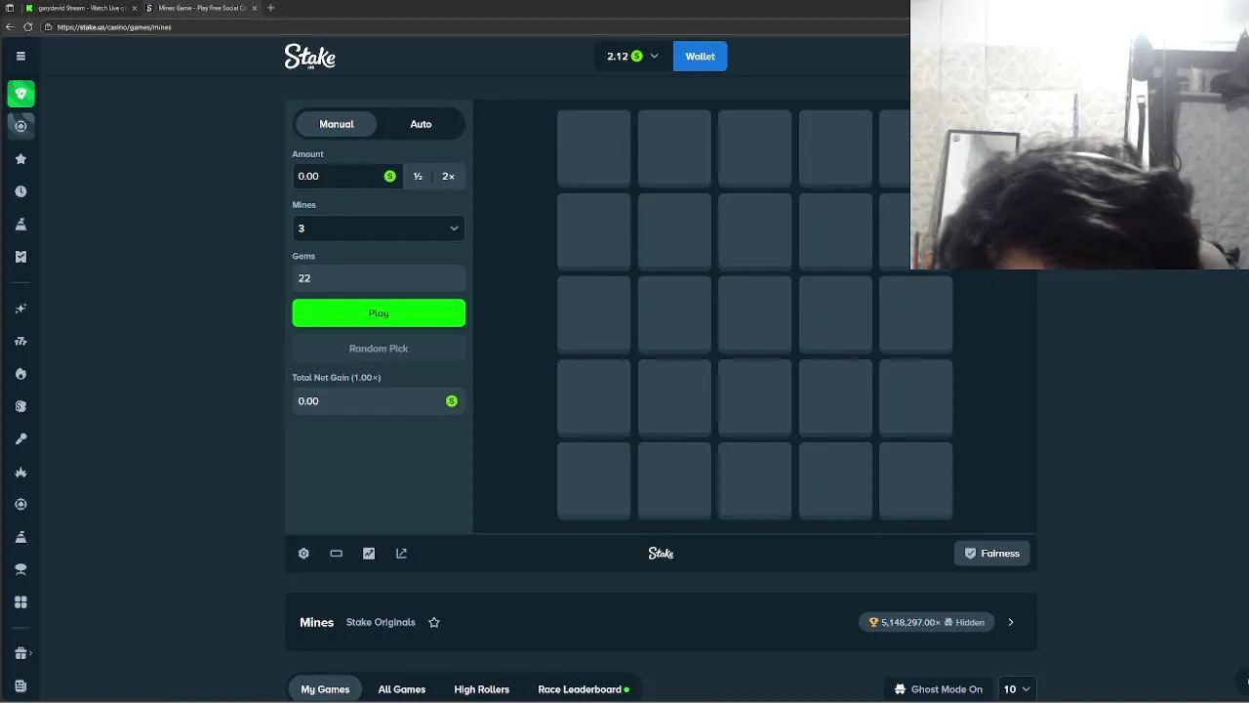This screenshot has width=1249, height=703.
Task: Reveal the bottom-left grid tile
Action: (593, 479)
